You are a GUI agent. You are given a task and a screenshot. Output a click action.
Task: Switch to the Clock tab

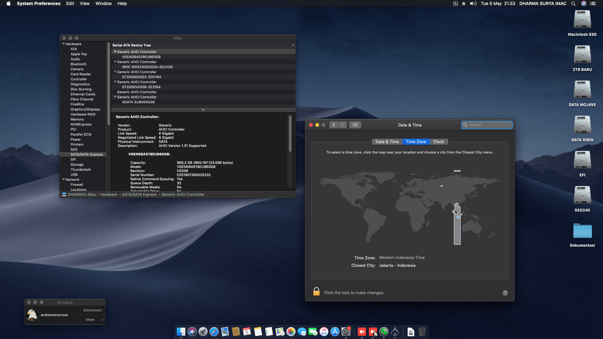pos(438,142)
